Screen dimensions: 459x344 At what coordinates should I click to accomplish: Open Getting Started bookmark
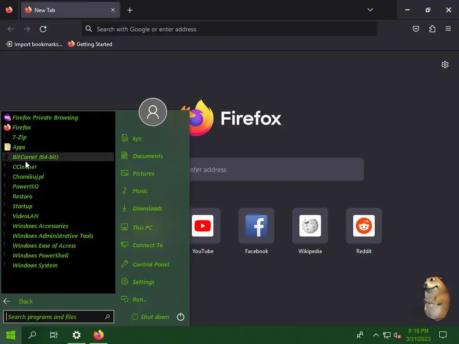[x=90, y=44]
